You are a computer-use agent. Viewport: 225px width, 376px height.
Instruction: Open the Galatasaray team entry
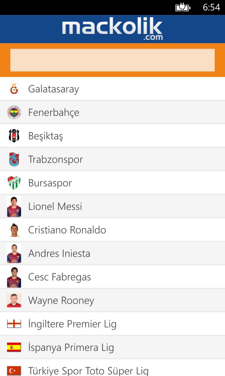(x=54, y=89)
